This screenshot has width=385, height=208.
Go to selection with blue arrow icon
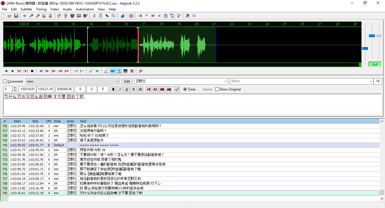pos(97,71)
